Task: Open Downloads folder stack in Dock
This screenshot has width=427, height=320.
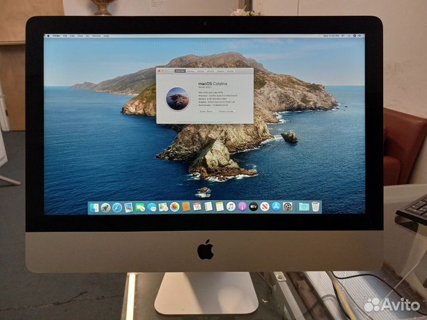Action: (x=304, y=207)
